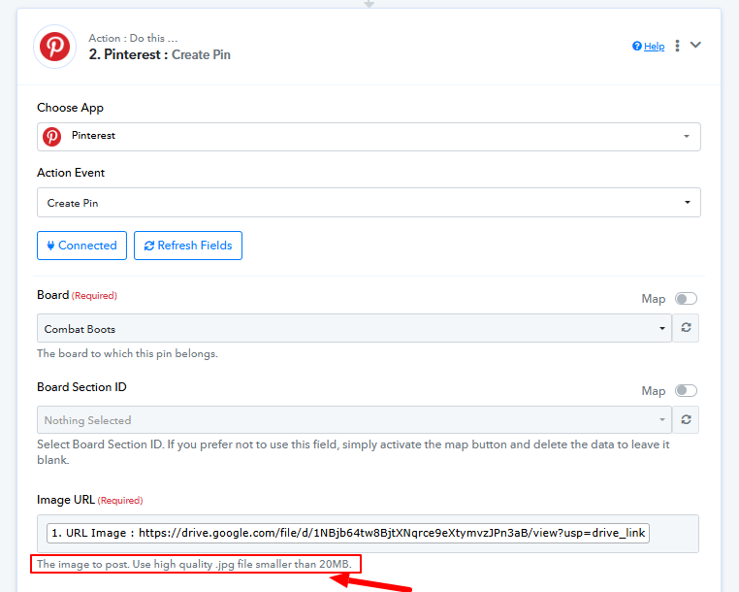The image size is (739, 592).
Task: Click the blue question mark help icon
Action: coord(637,46)
